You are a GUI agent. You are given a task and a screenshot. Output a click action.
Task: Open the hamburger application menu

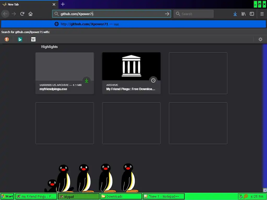pos(262,14)
